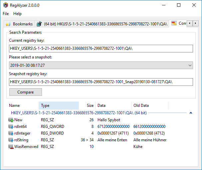
Task: Click the RegAlyzer app icon in title bar
Action: click(6, 5)
